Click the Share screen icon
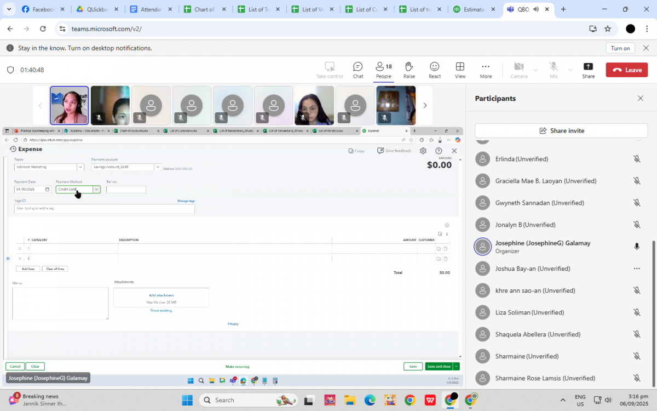Image resolution: width=657 pixels, height=411 pixels. pyautogui.click(x=588, y=70)
